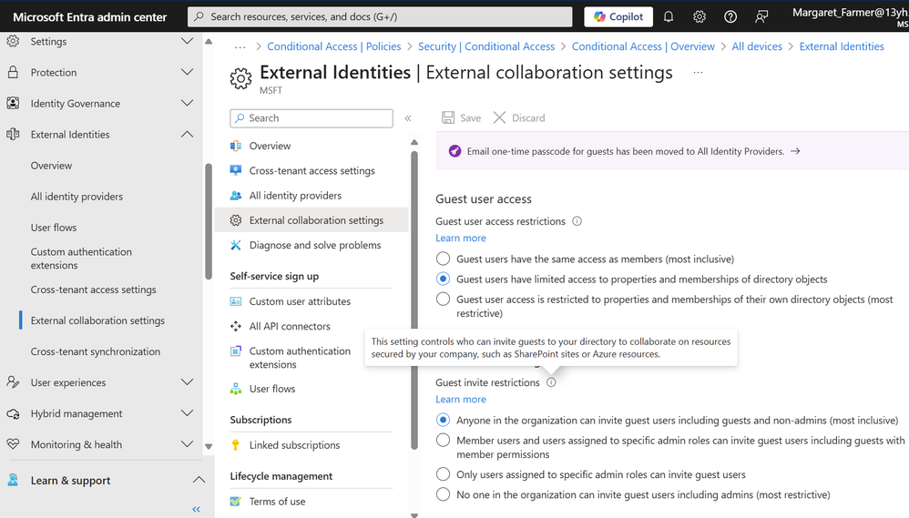Click the All devices breadcrumb link
Image resolution: width=909 pixels, height=518 pixels.
(757, 46)
